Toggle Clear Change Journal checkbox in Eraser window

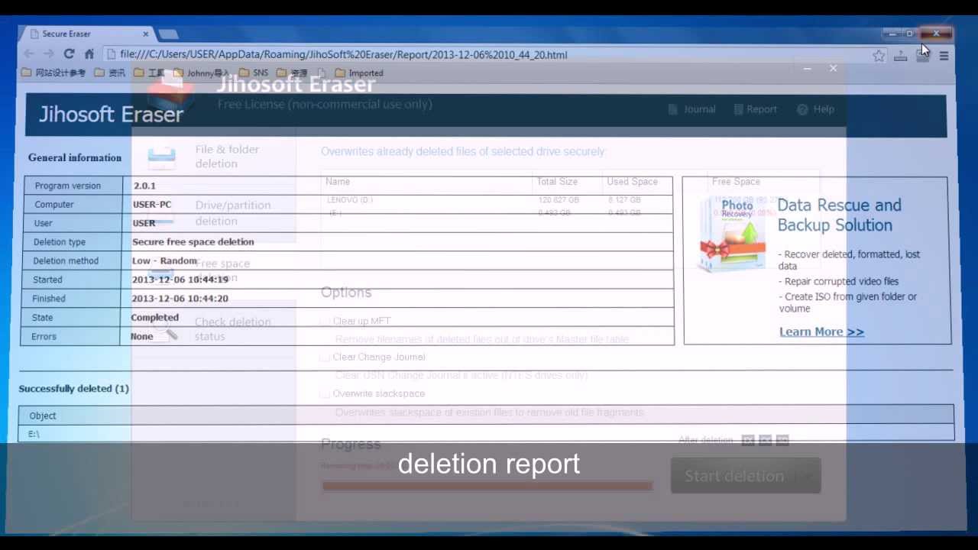(x=325, y=357)
